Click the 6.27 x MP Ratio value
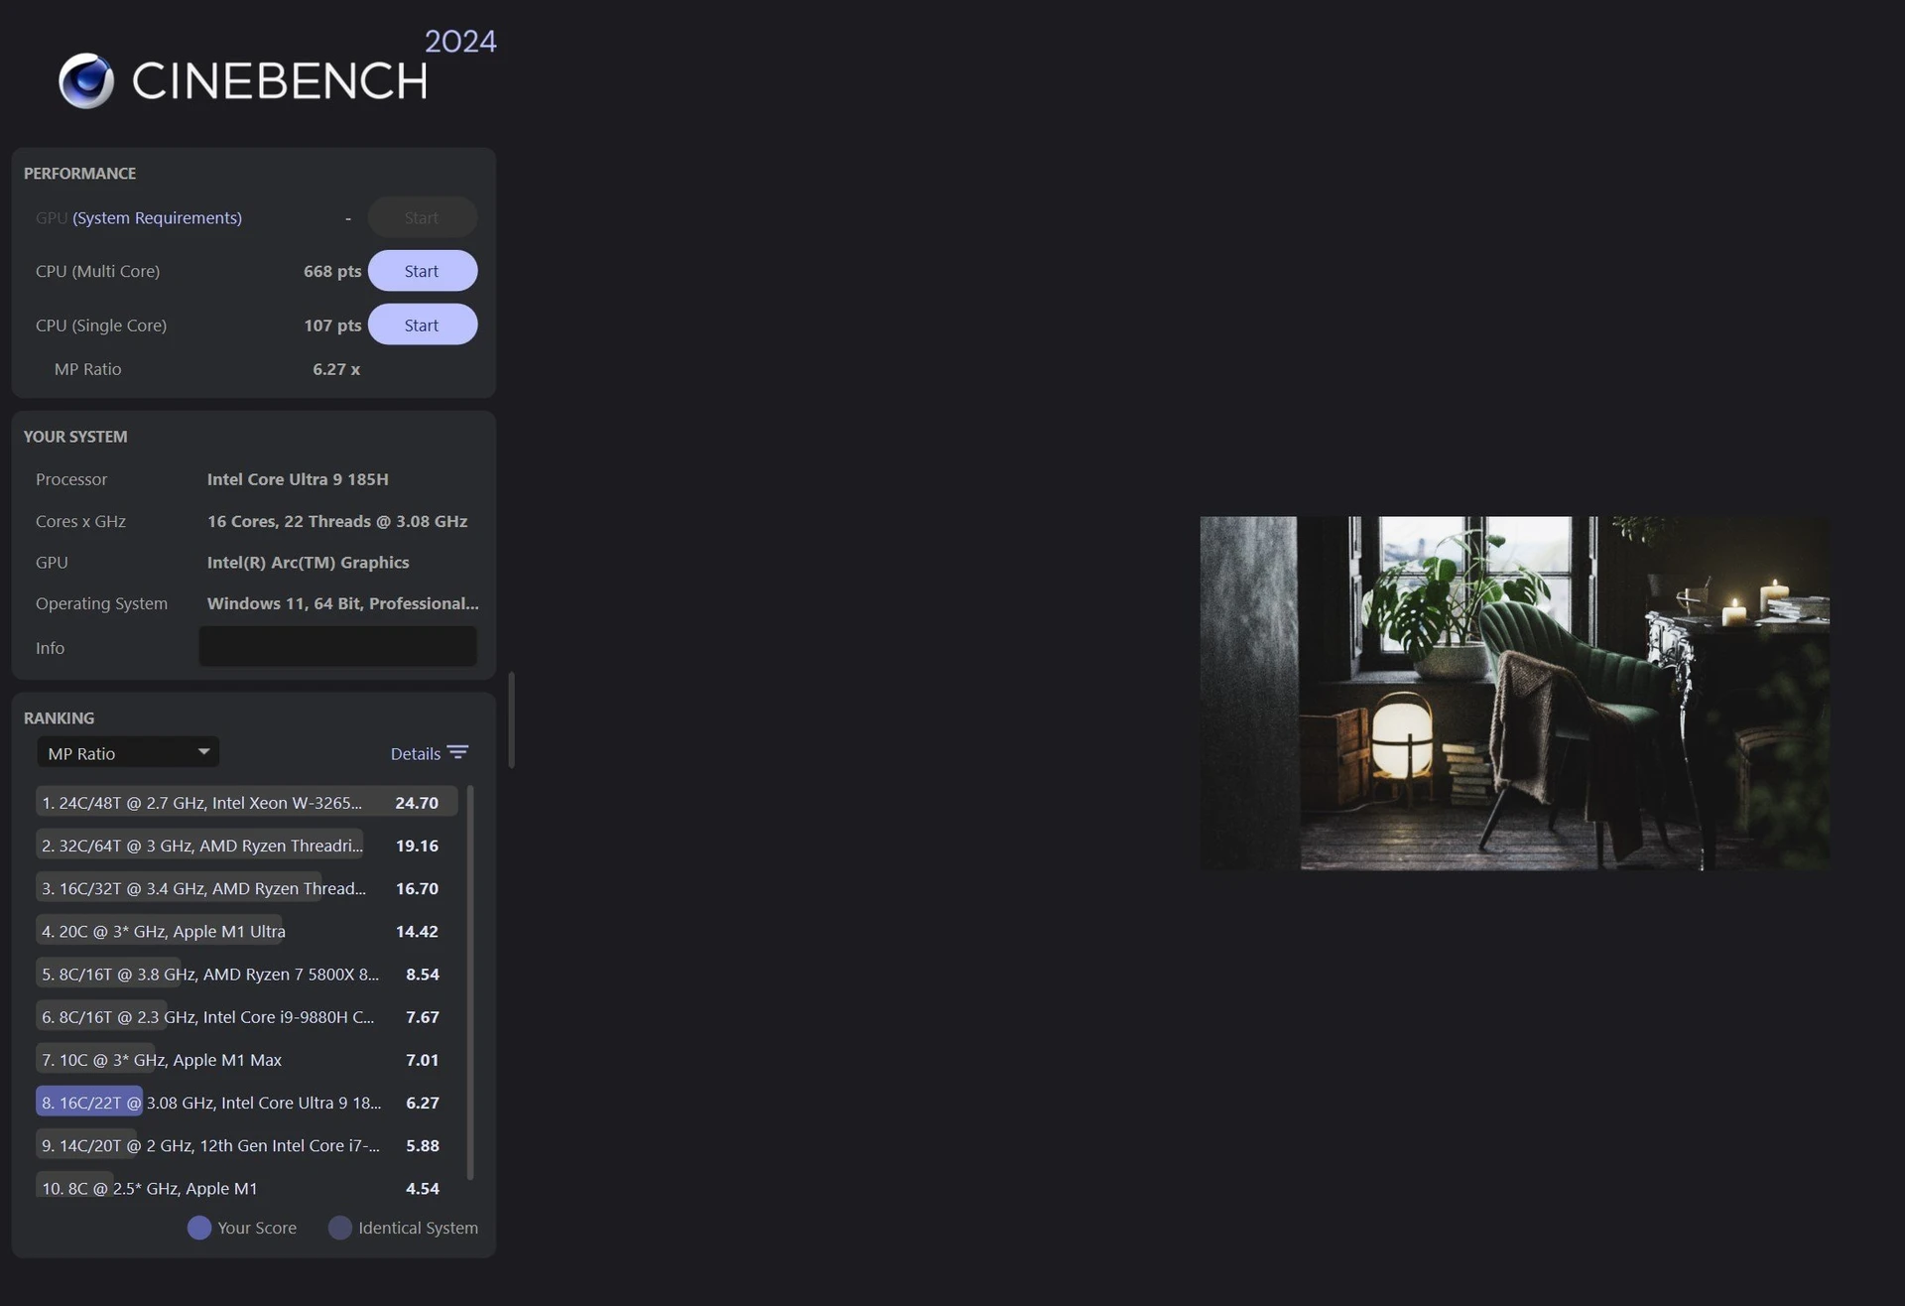This screenshot has width=1905, height=1306. 336,368
